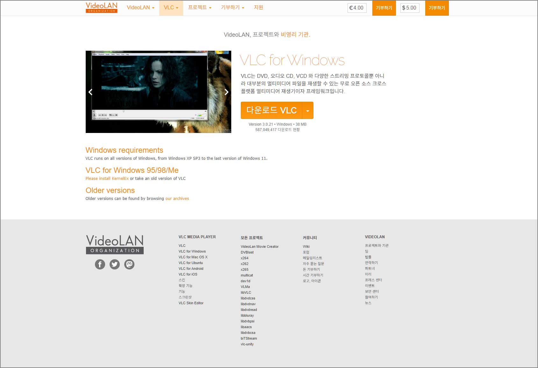Click the VideoLAN Organization footer logo
Viewport: 538px width, 368px height.
114,244
